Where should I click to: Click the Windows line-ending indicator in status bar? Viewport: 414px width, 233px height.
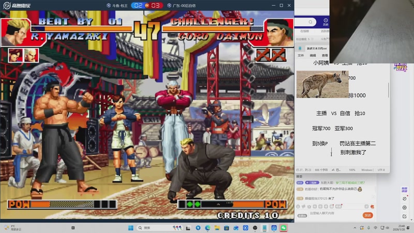[367, 170]
